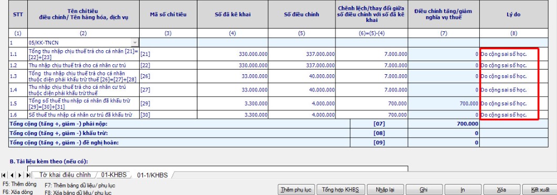Open the 05/KK-TNCN dropdown arrow

(x=135, y=43)
